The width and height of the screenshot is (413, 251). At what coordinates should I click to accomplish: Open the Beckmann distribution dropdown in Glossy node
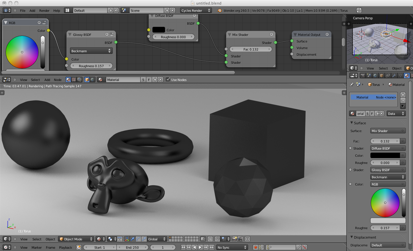pyautogui.click(x=91, y=51)
